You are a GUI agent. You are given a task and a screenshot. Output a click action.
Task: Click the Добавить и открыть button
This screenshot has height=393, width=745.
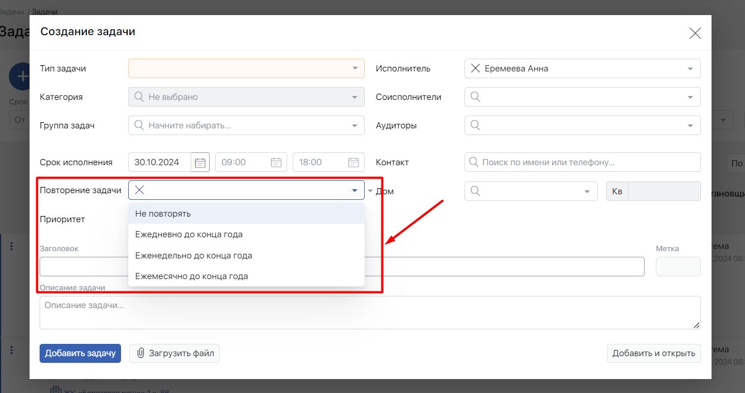click(x=654, y=353)
